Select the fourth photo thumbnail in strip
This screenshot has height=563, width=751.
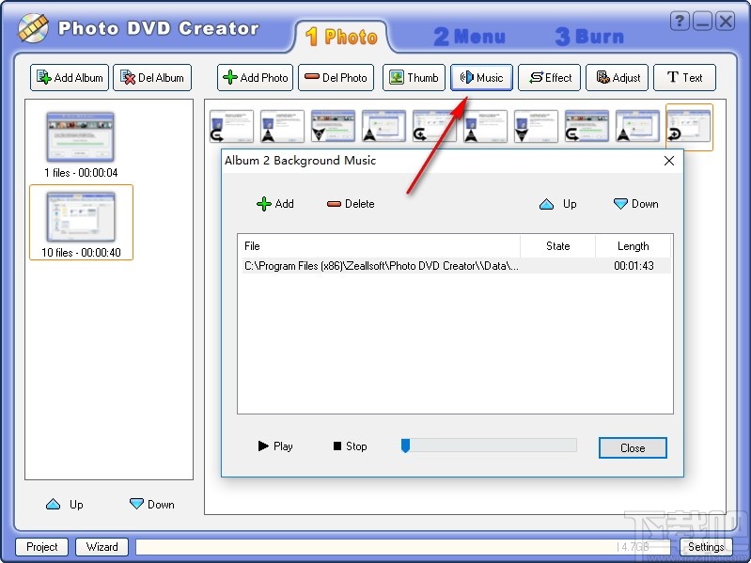pos(383,126)
